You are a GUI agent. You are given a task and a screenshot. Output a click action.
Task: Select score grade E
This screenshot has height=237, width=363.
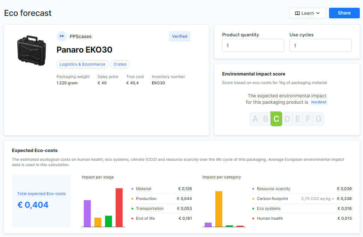[298, 119]
